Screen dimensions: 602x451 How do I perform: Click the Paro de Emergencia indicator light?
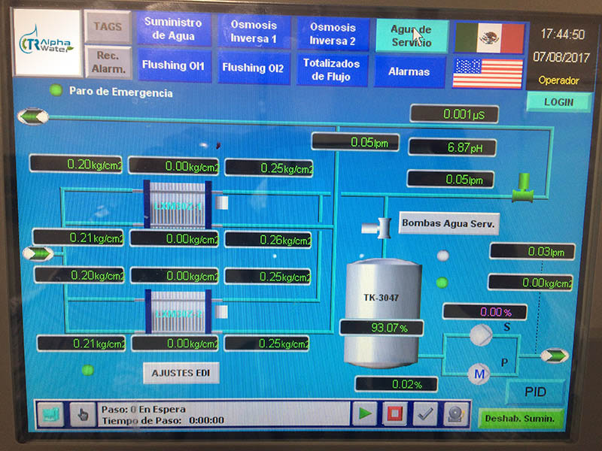pyautogui.click(x=56, y=92)
